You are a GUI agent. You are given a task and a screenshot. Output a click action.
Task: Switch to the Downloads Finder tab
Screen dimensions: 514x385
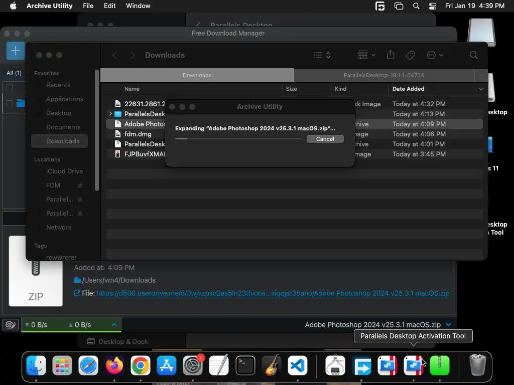[x=197, y=75]
